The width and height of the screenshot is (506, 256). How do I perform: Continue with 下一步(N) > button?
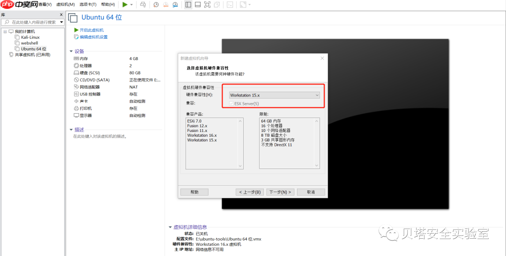[x=280, y=192]
